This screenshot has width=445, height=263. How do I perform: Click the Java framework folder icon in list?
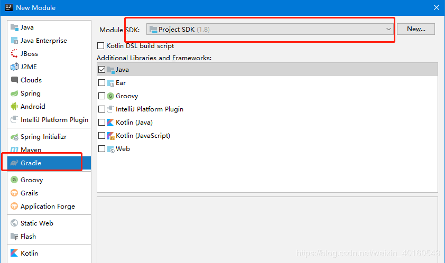point(110,70)
